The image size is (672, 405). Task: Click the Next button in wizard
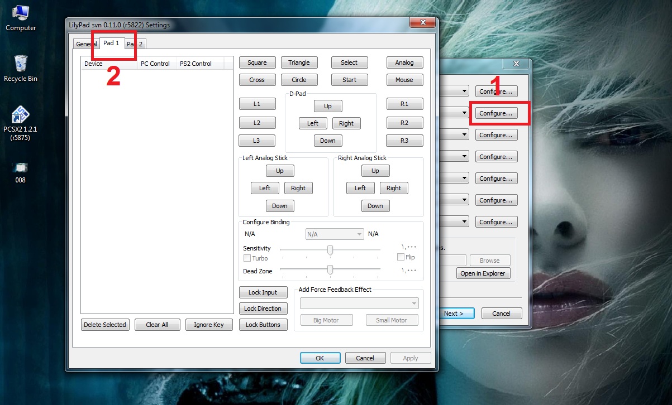pyautogui.click(x=456, y=314)
